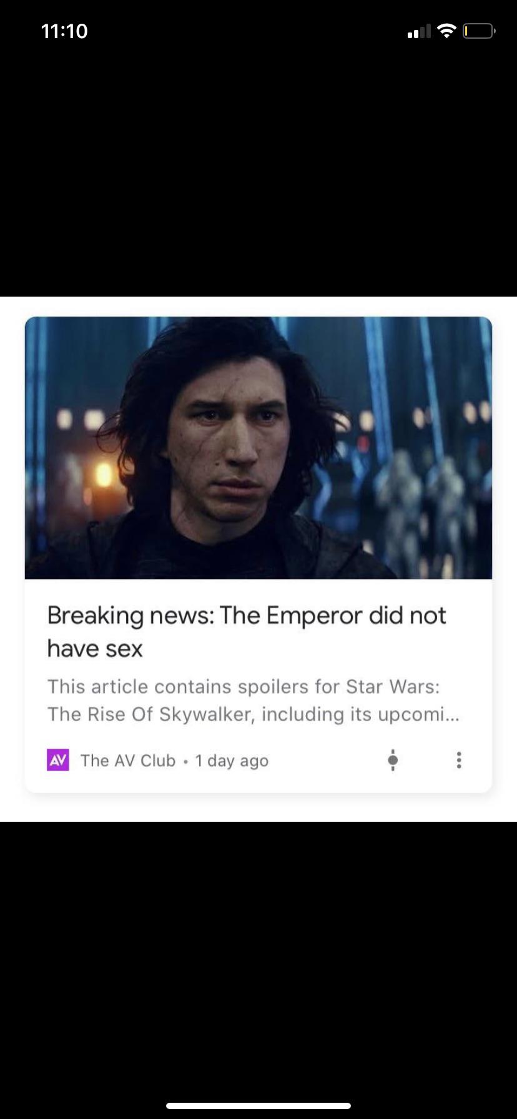517x1119 pixels.
Task: Click the "have sex" second headline line
Action: point(95,649)
